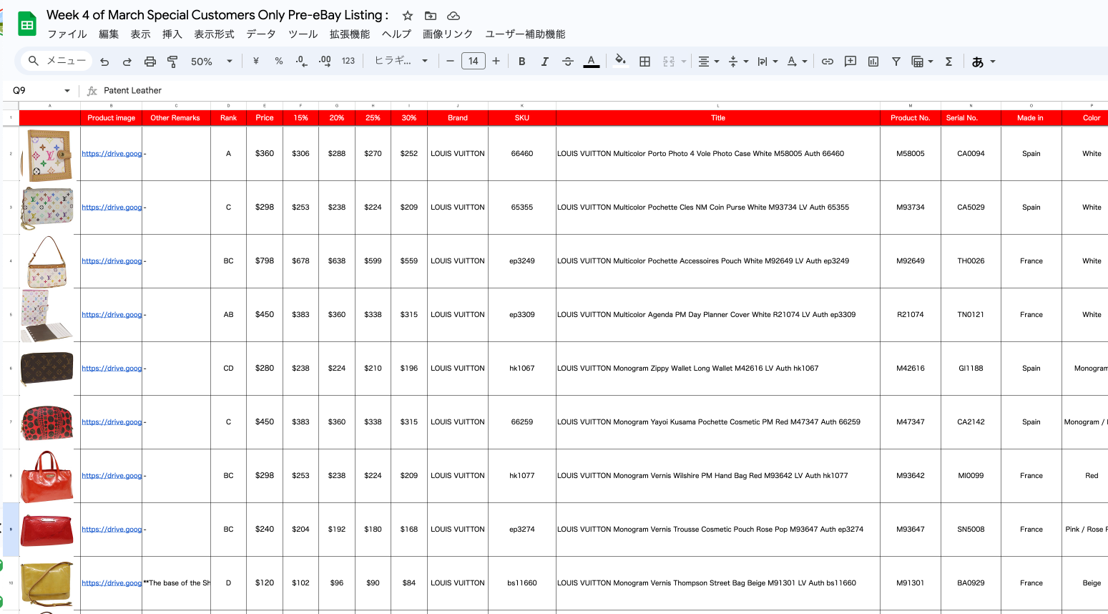Open the Q9 name box dropdown
Image resolution: width=1108 pixels, height=614 pixels.
(67, 91)
